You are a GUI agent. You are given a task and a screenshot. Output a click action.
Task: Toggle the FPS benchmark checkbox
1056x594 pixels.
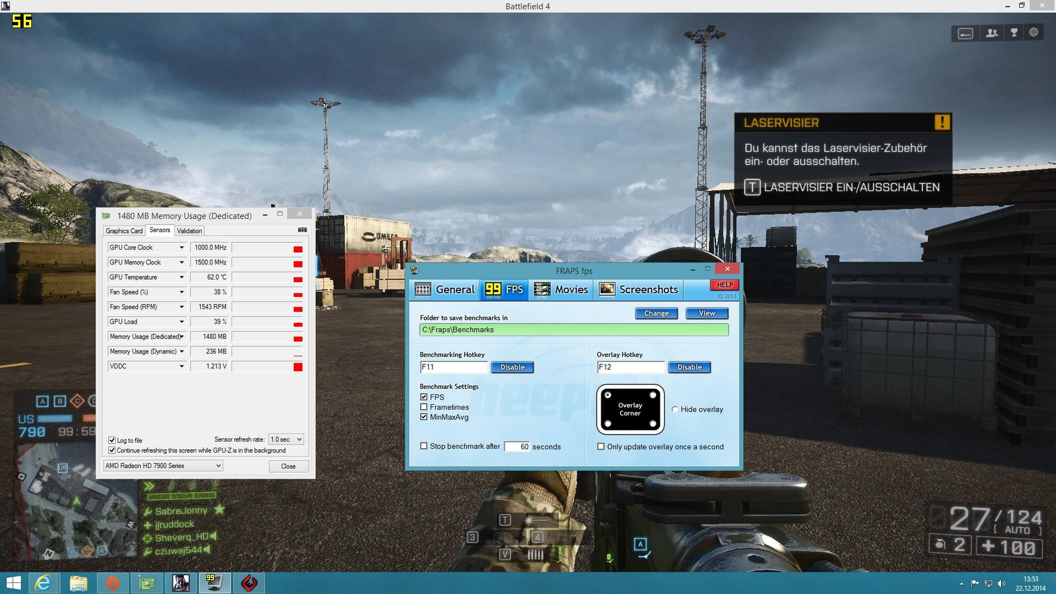(x=424, y=397)
